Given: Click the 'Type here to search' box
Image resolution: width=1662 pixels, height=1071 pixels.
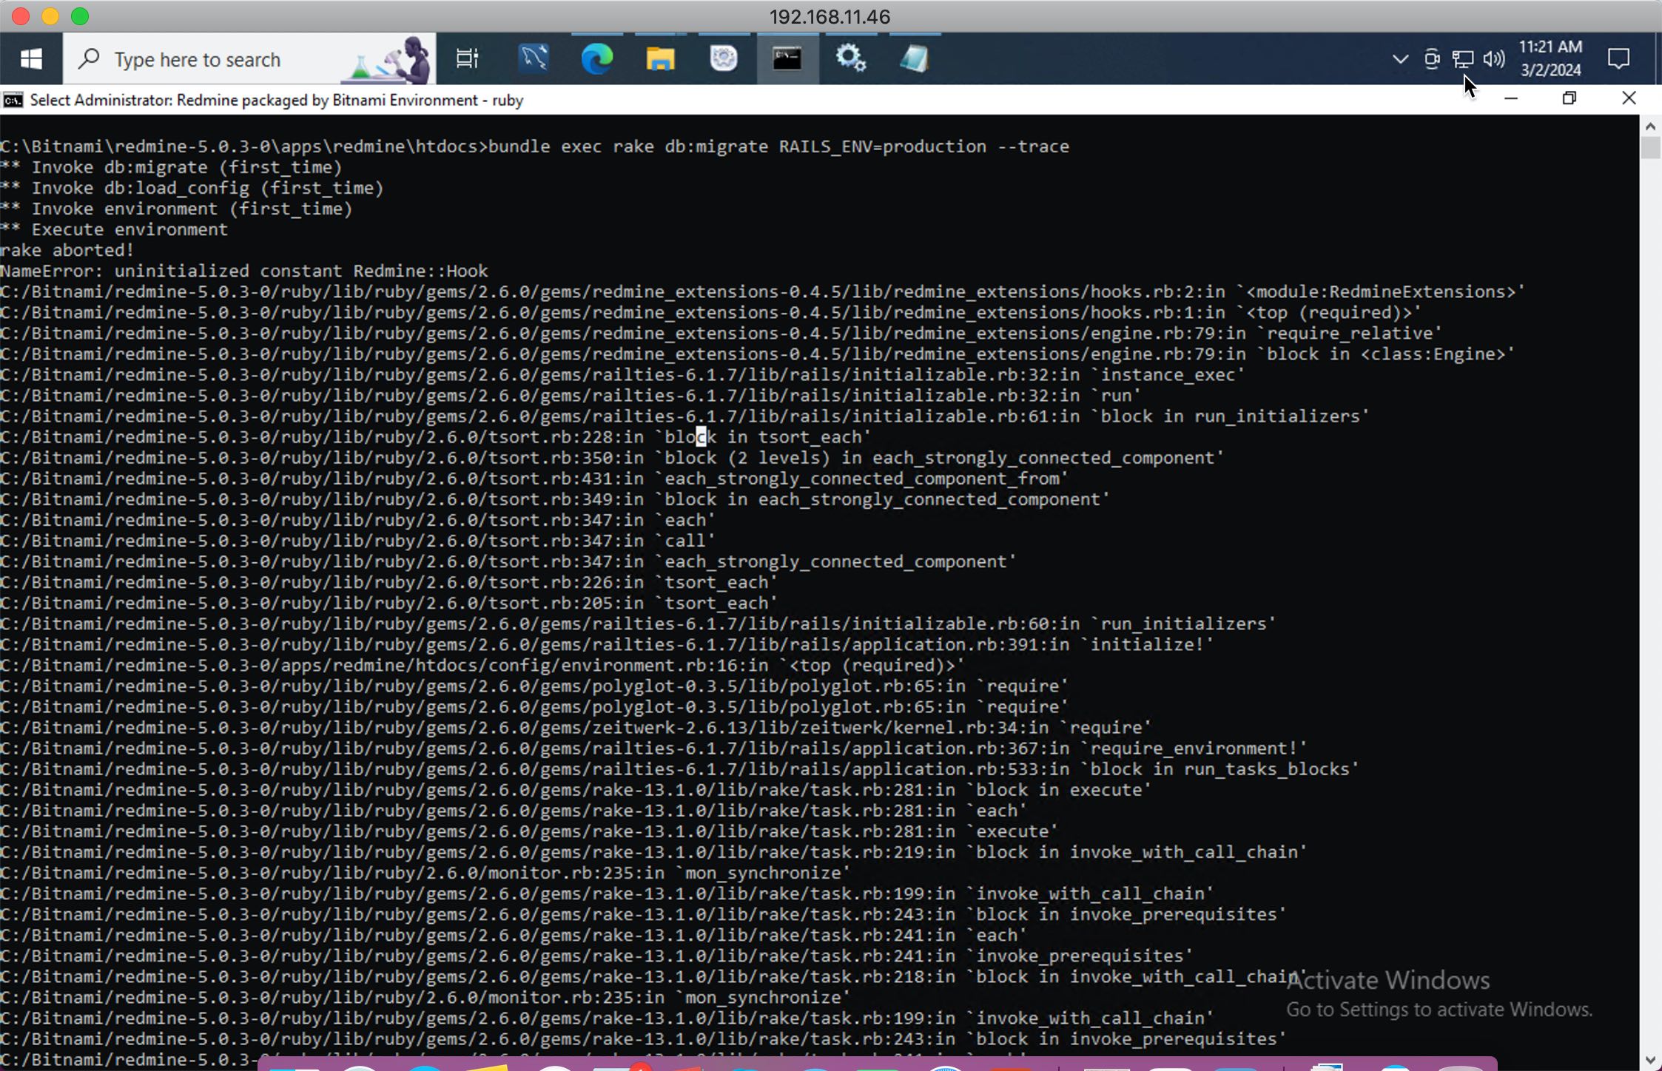Looking at the screenshot, I should click(x=249, y=58).
